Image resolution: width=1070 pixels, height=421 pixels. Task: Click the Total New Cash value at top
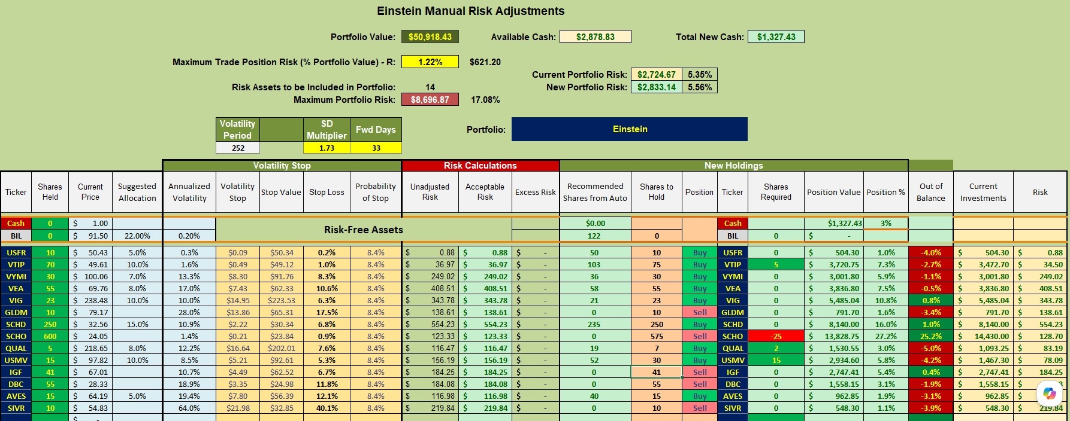tap(776, 37)
